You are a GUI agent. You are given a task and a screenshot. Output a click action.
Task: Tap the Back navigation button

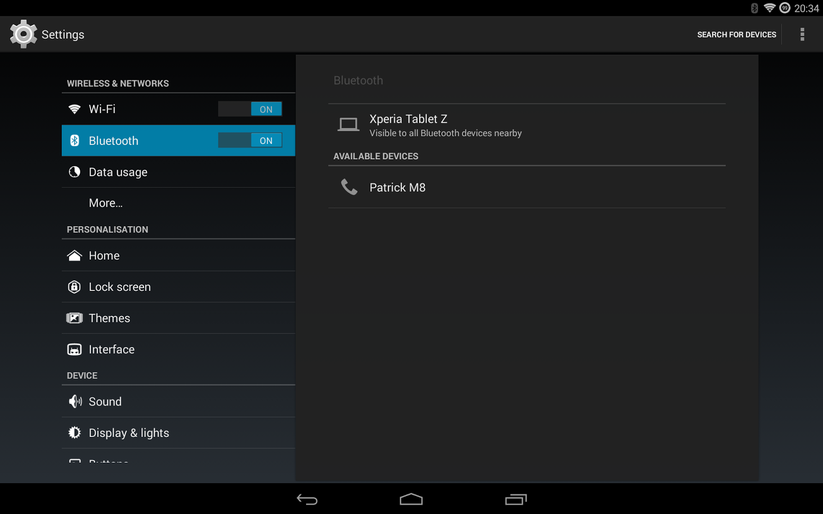[307, 499]
